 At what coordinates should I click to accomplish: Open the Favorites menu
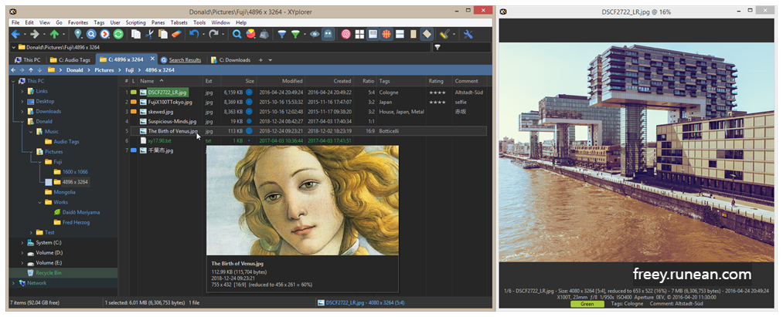point(78,22)
